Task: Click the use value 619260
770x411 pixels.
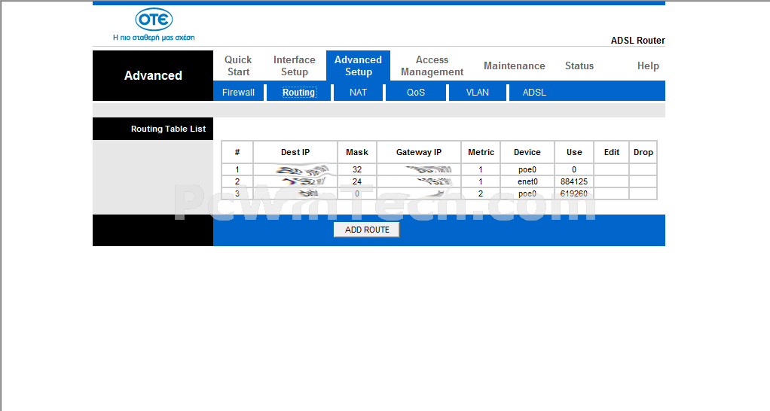Action: [574, 193]
